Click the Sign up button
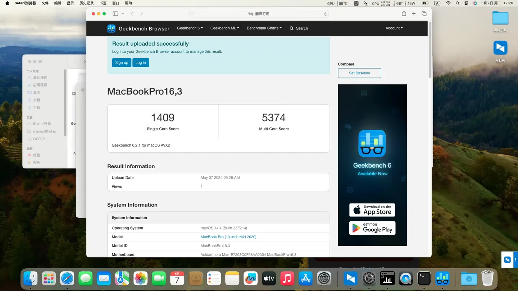The width and height of the screenshot is (518, 291). [122, 63]
